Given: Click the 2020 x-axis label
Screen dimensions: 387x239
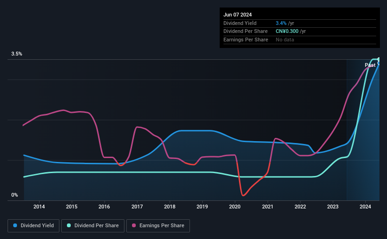Looking at the screenshot, I should [x=235, y=207].
